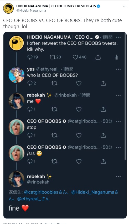The height and width of the screenshot is (224, 129).
Task: Click the blue verified badge
Action: click(x=99, y=6)
